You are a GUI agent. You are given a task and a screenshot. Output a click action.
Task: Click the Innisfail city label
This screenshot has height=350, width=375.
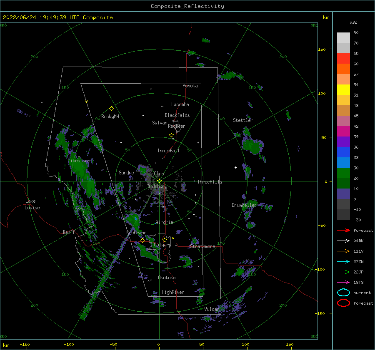coord(168,151)
